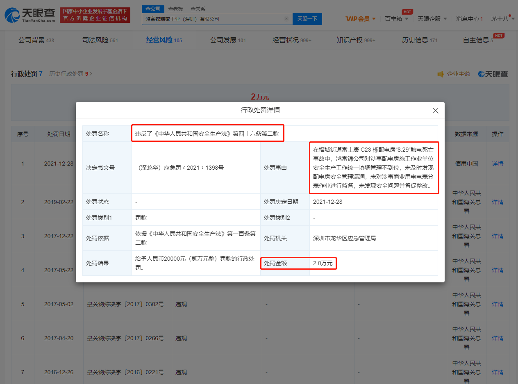518x384 pixels.
Task: Switch to the 公司背景 tab
Action: tap(36, 40)
